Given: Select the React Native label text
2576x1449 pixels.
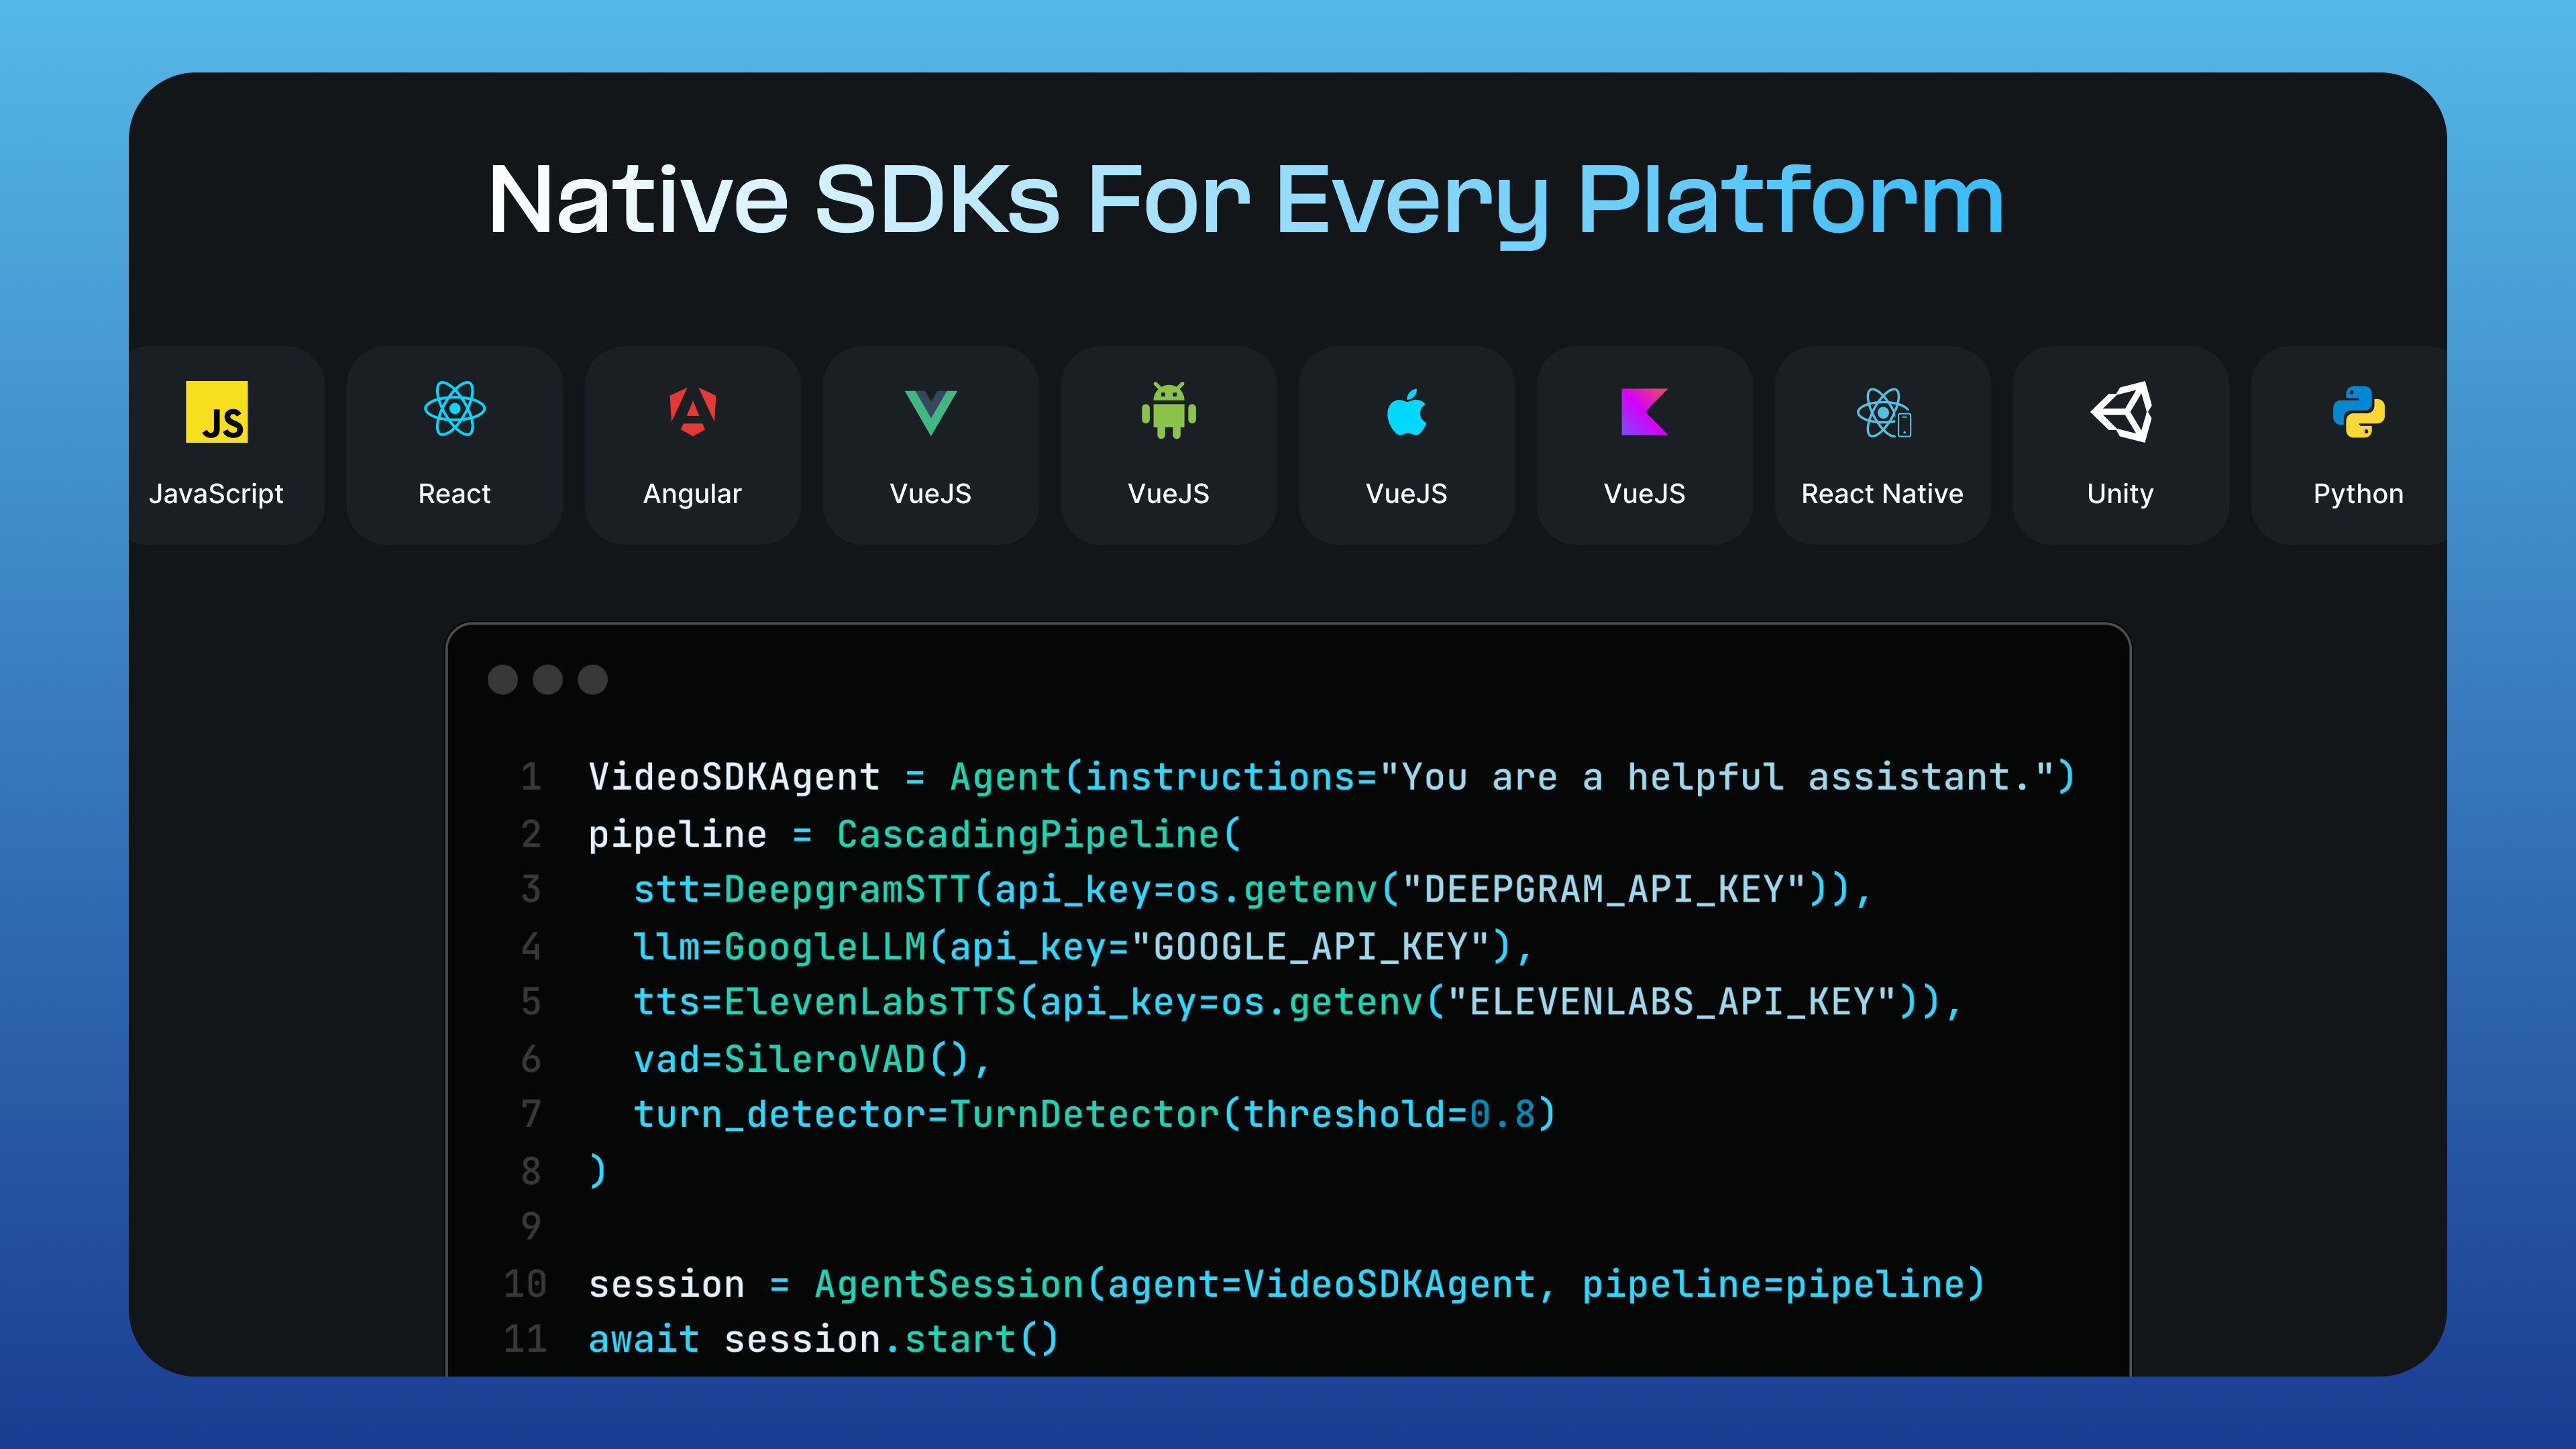Looking at the screenshot, I should (x=1882, y=494).
